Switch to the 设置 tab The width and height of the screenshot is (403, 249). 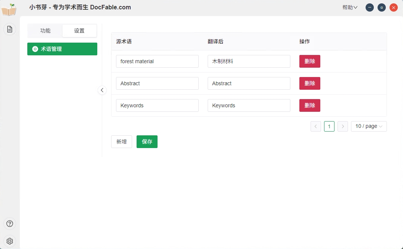pyautogui.click(x=79, y=31)
